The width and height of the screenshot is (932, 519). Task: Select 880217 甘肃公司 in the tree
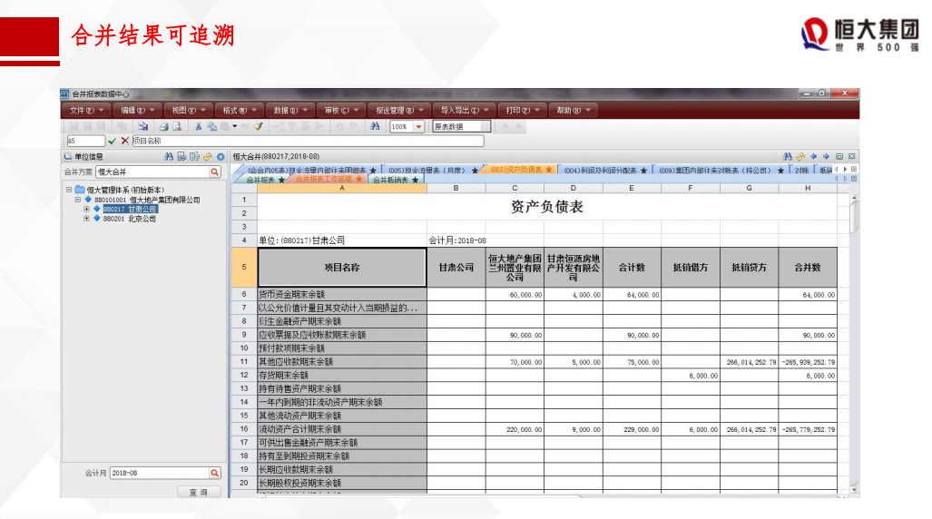point(130,210)
